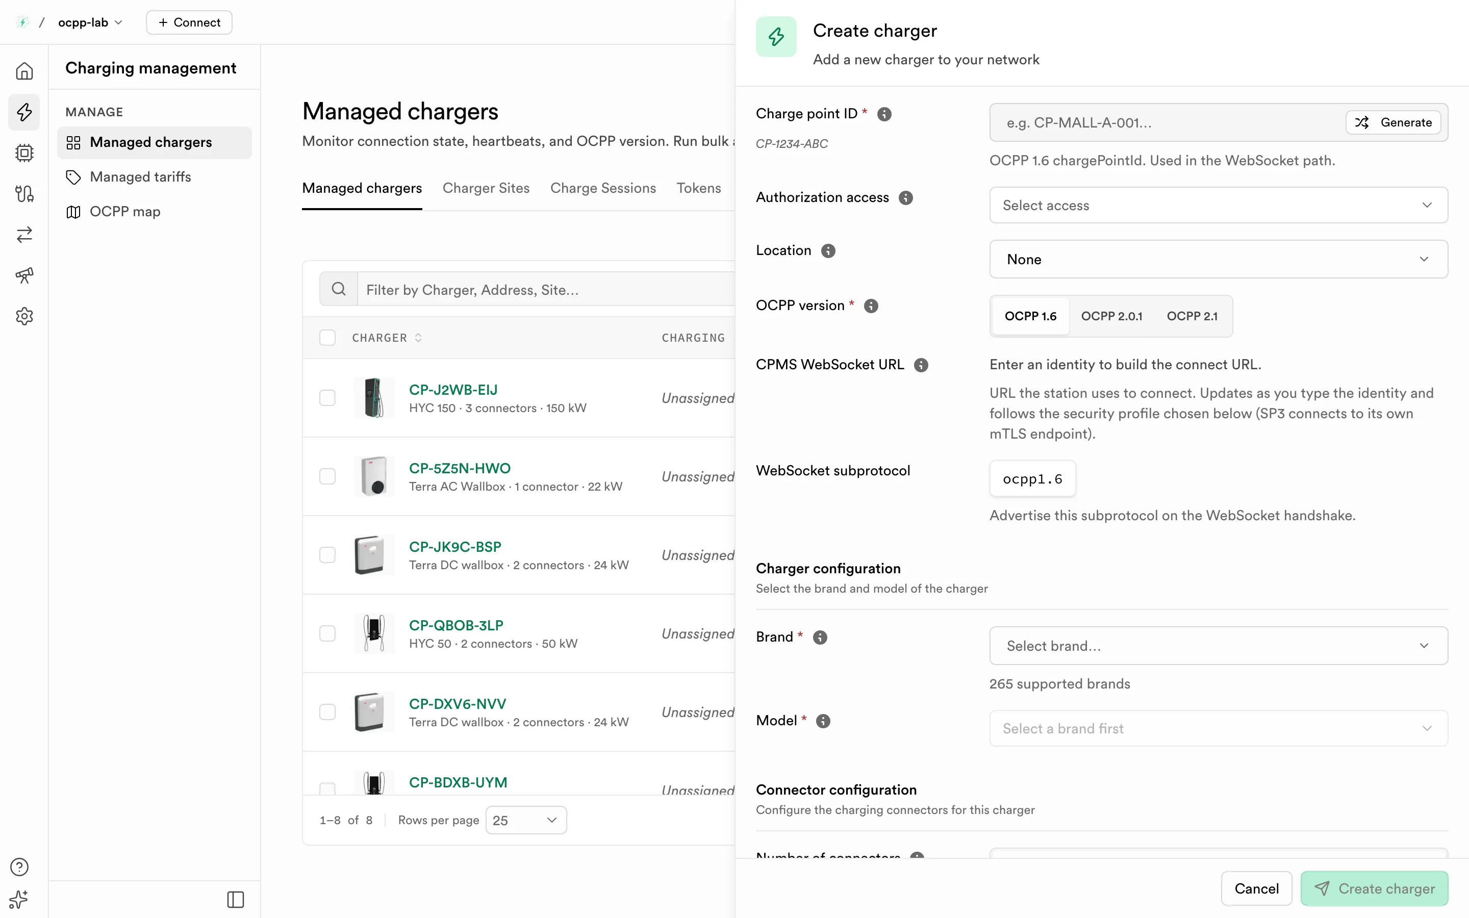
Task: Click the Generate charge point ID button
Action: pyautogui.click(x=1393, y=122)
